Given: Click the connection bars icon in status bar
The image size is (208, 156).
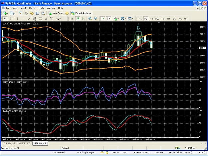Looking at the screenshot, I should pos(178,148).
